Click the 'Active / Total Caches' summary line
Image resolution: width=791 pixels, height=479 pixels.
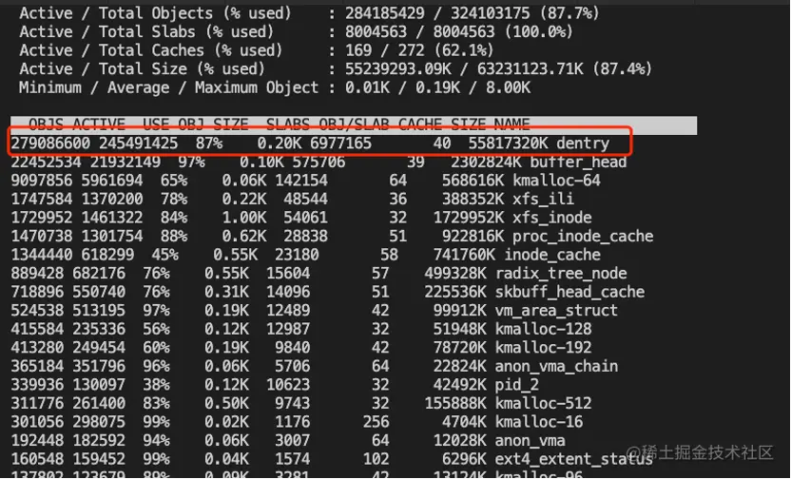click(x=257, y=50)
